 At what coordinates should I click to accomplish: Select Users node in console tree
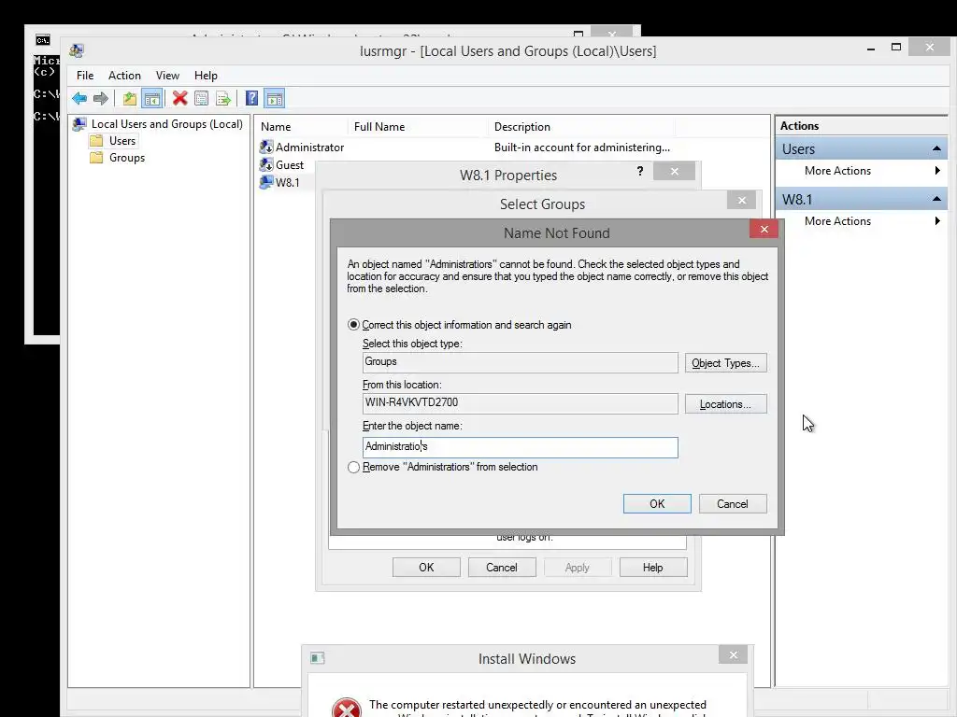[x=122, y=141]
